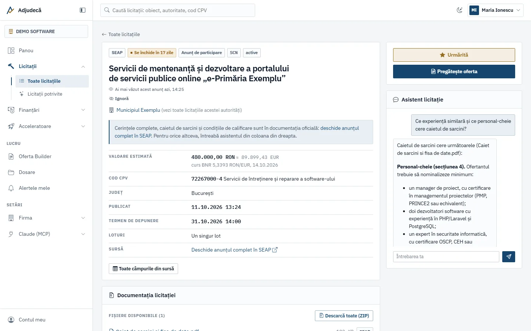Click the Finanțări sidebar icon
The height and width of the screenshot is (331, 531).
point(11,110)
